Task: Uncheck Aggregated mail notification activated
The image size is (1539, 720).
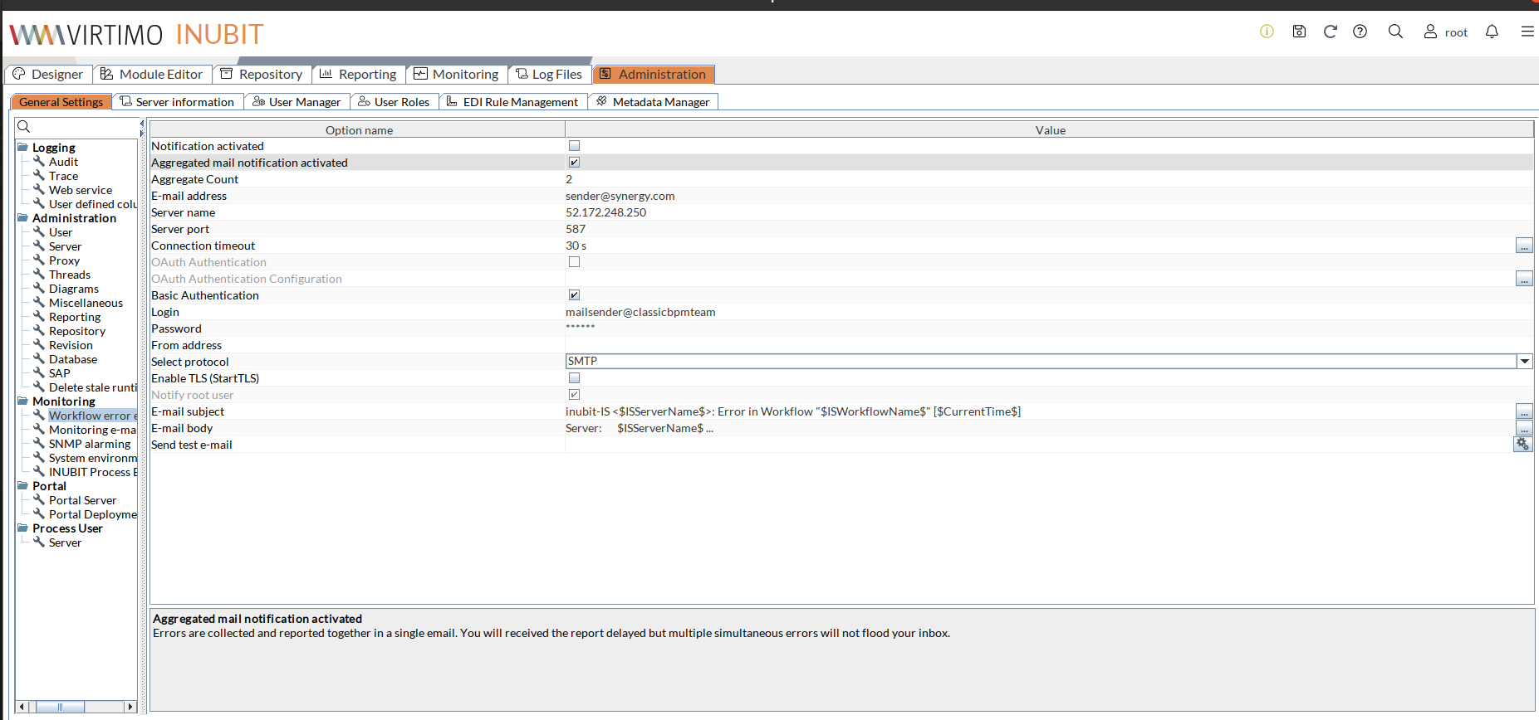Action: (x=574, y=163)
